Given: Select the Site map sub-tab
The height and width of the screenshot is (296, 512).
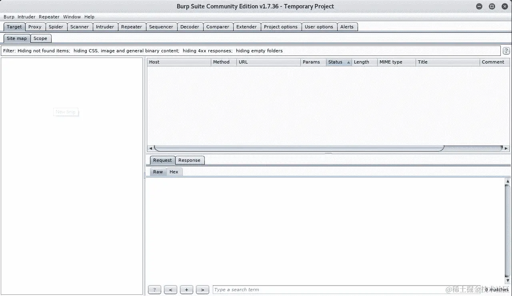Looking at the screenshot, I should pyautogui.click(x=17, y=38).
